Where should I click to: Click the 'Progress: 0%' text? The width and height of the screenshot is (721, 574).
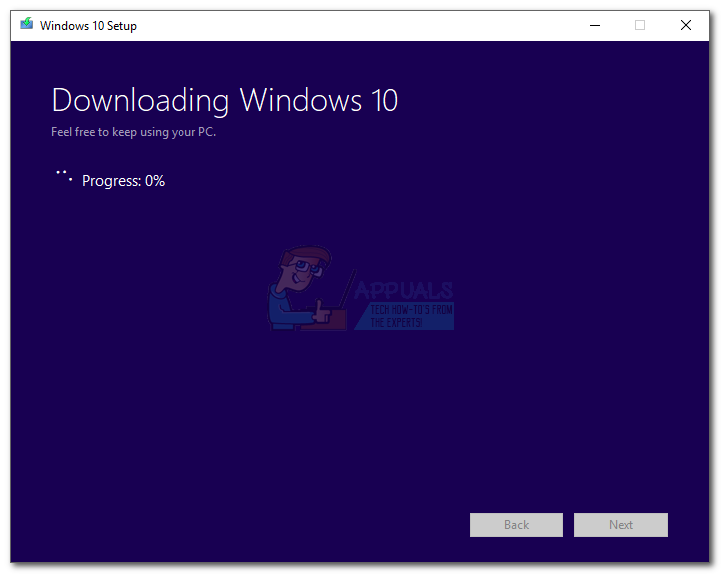pyautogui.click(x=123, y=181)
